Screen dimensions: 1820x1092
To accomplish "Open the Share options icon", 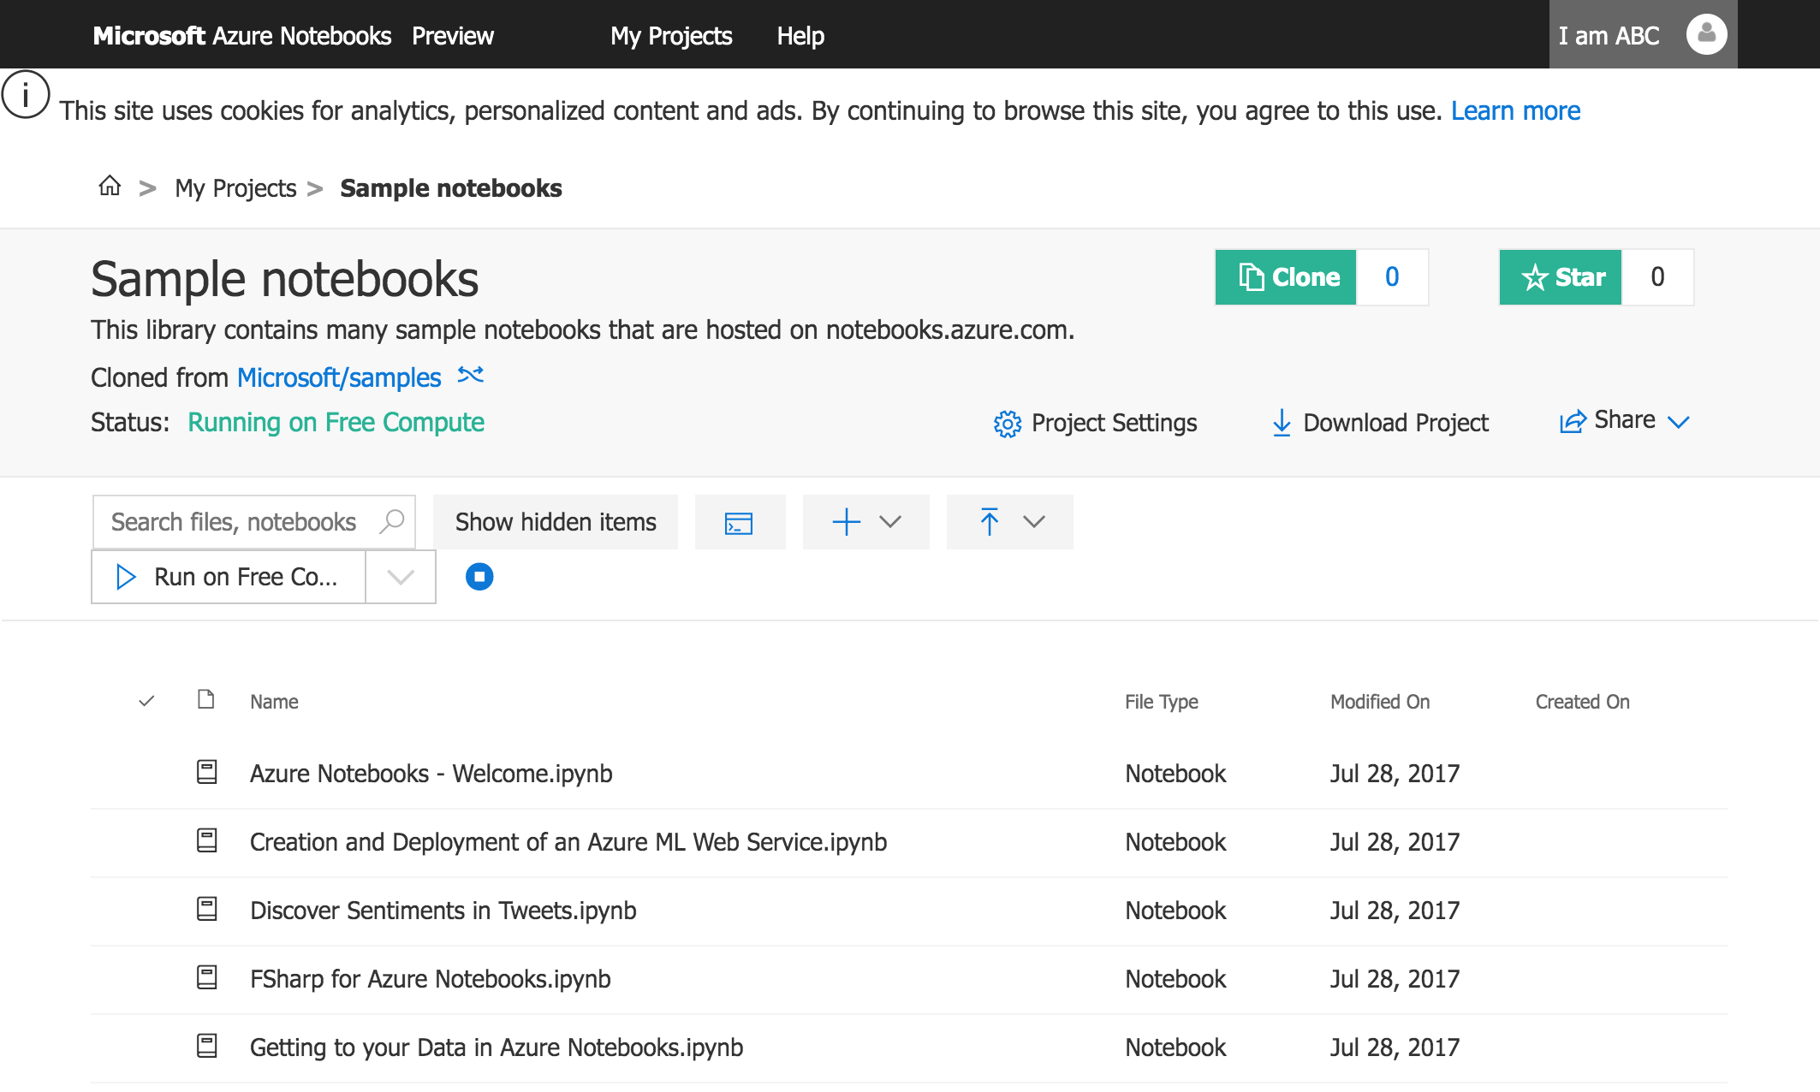I will [x=1570, y=420].
